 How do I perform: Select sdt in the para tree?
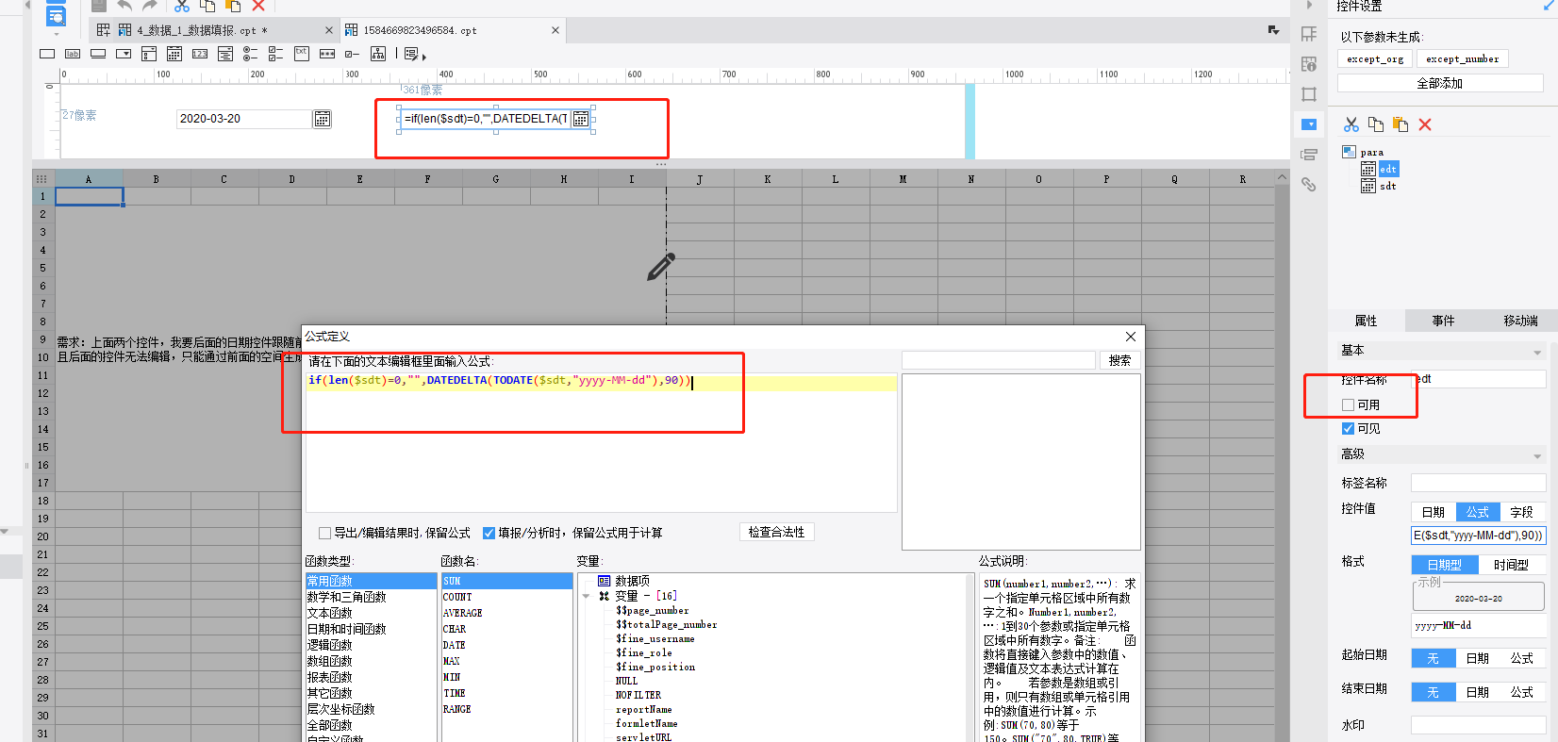(x=1387, y=186)
